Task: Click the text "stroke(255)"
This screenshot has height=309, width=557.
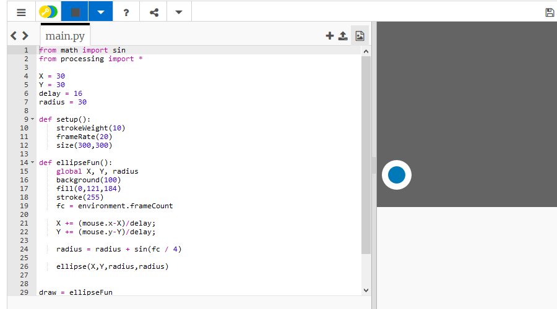Action: coord(80,197)
